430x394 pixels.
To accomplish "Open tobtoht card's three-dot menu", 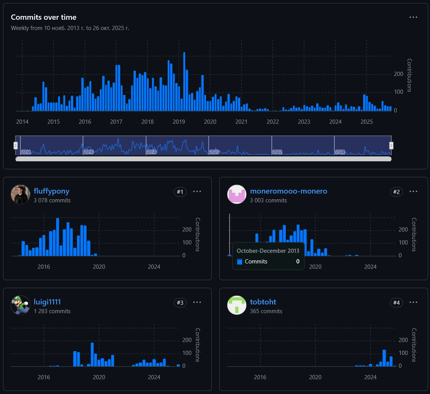I will click(413, 302).
